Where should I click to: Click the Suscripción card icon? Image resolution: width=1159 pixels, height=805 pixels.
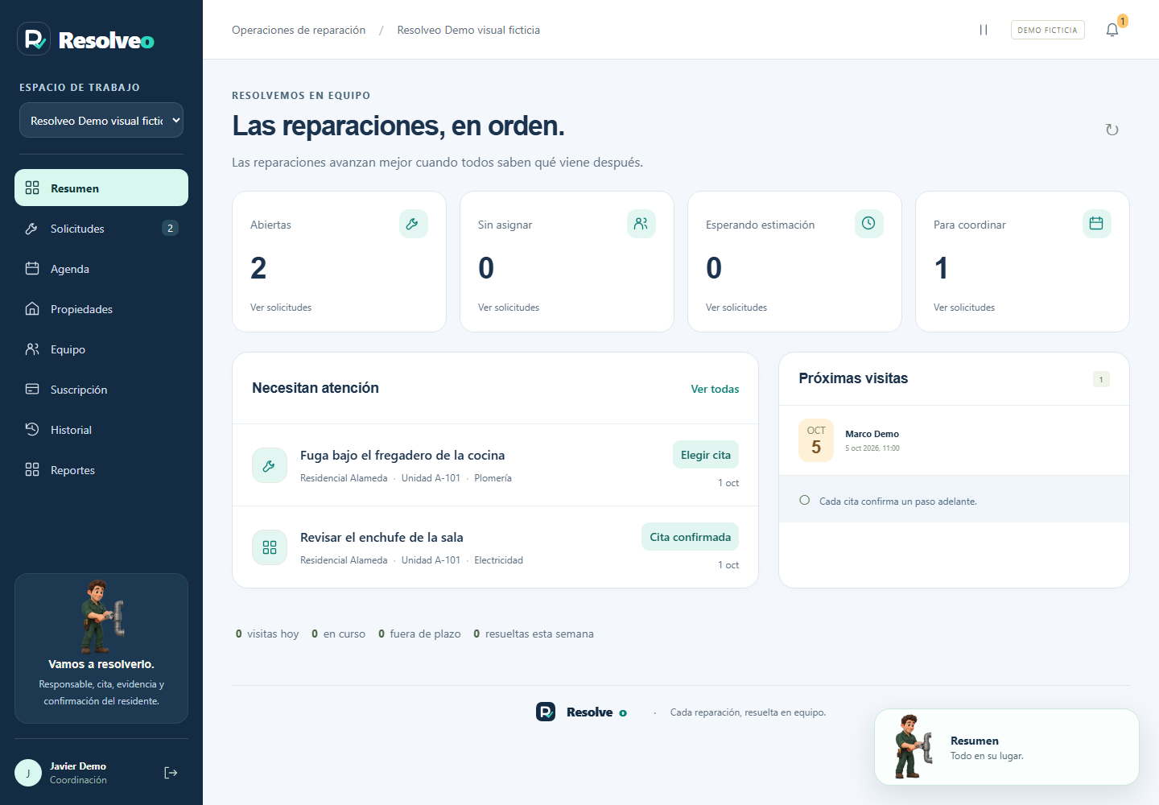[32, 389]
